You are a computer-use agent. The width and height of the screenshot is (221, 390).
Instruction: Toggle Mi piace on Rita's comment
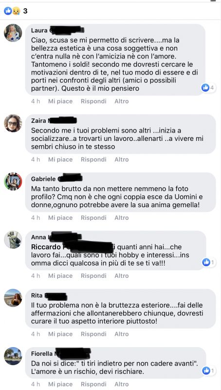coord(60,334)
